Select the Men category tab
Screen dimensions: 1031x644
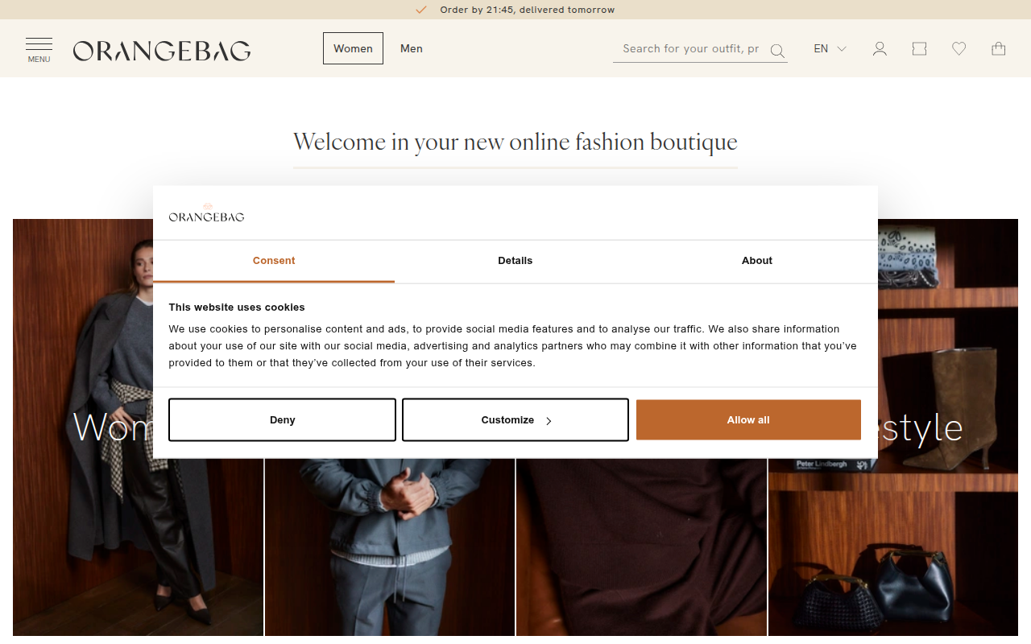coord(412,48)
